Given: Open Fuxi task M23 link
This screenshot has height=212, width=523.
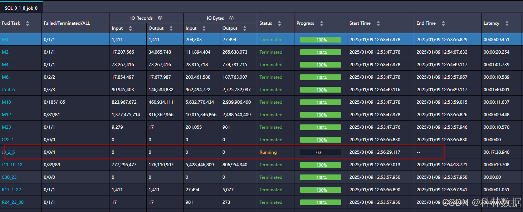Looking at the screenshot, I should tap(6, 127).
